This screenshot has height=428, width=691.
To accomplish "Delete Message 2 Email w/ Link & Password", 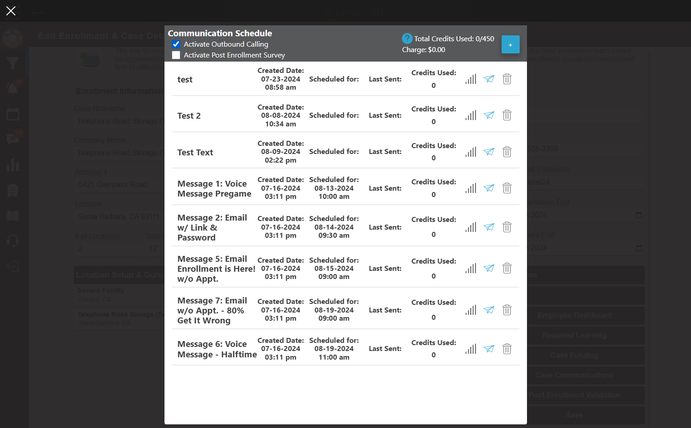I will click(x=507, y=227).
